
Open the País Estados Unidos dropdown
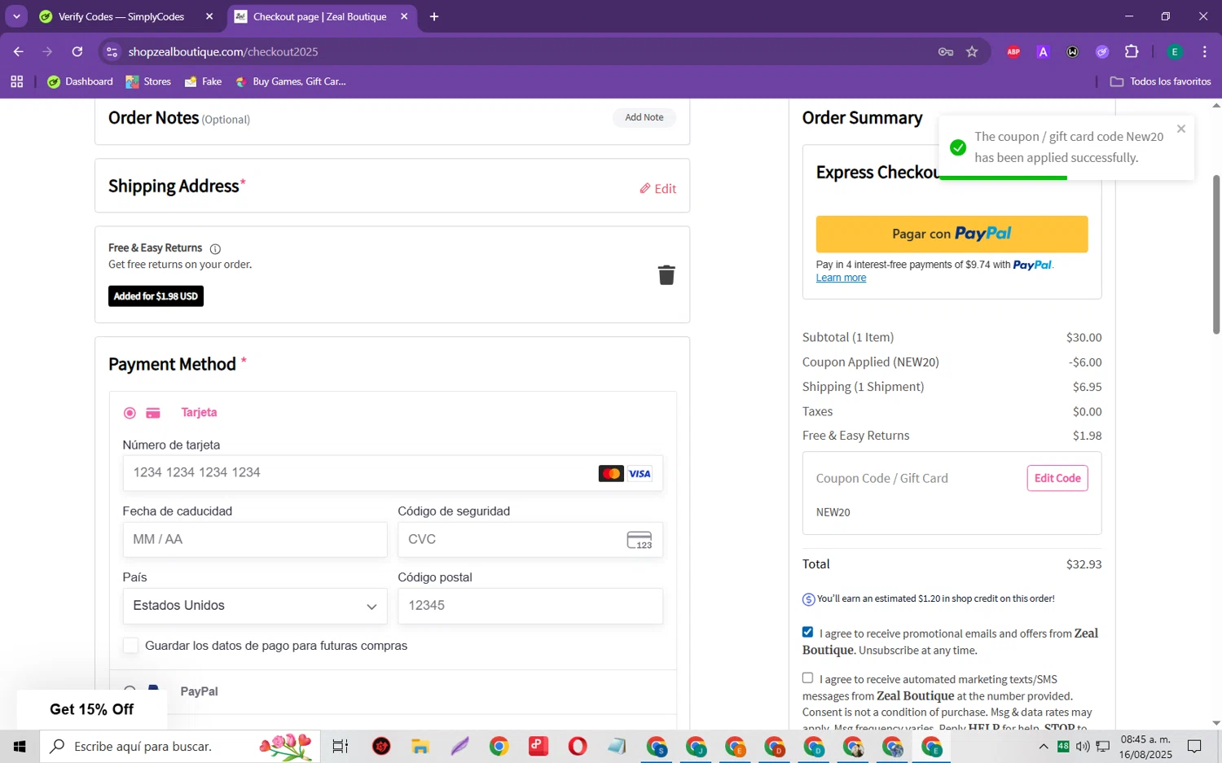pos(255,606)
